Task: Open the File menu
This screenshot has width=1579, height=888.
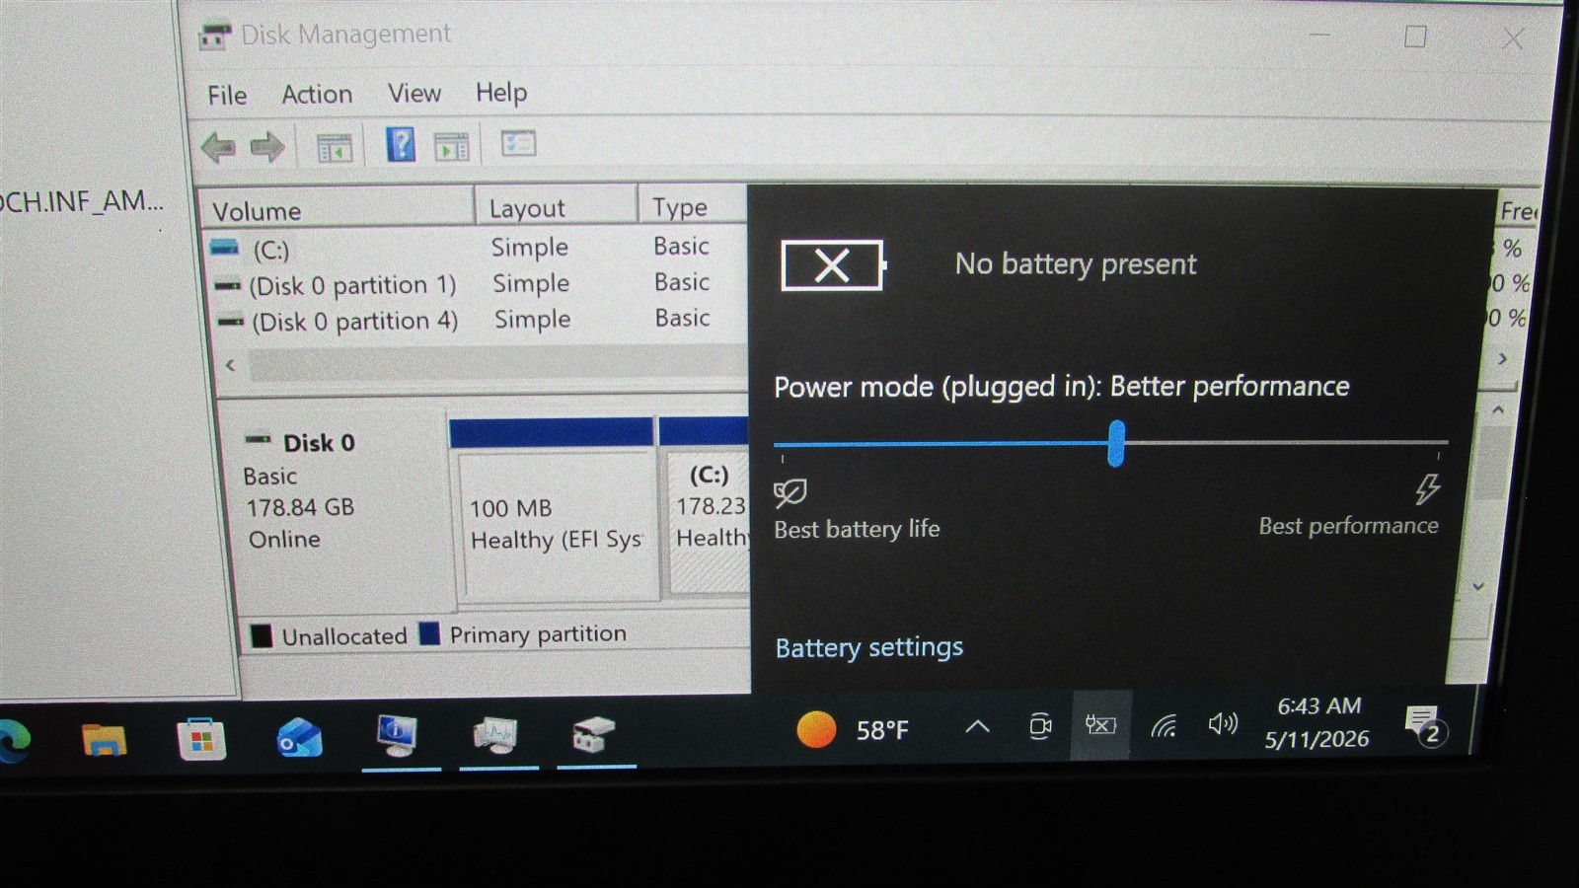Action: (227, 95)
